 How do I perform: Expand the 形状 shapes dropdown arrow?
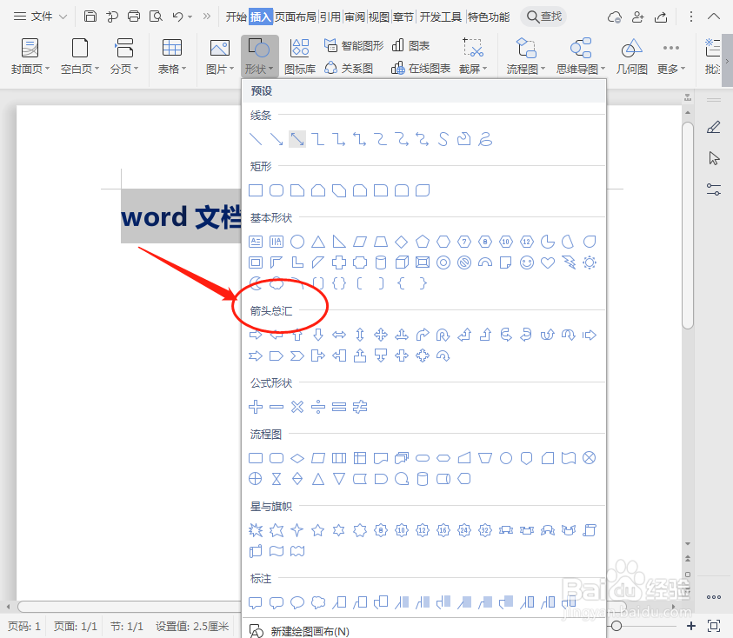click(271, 68)
